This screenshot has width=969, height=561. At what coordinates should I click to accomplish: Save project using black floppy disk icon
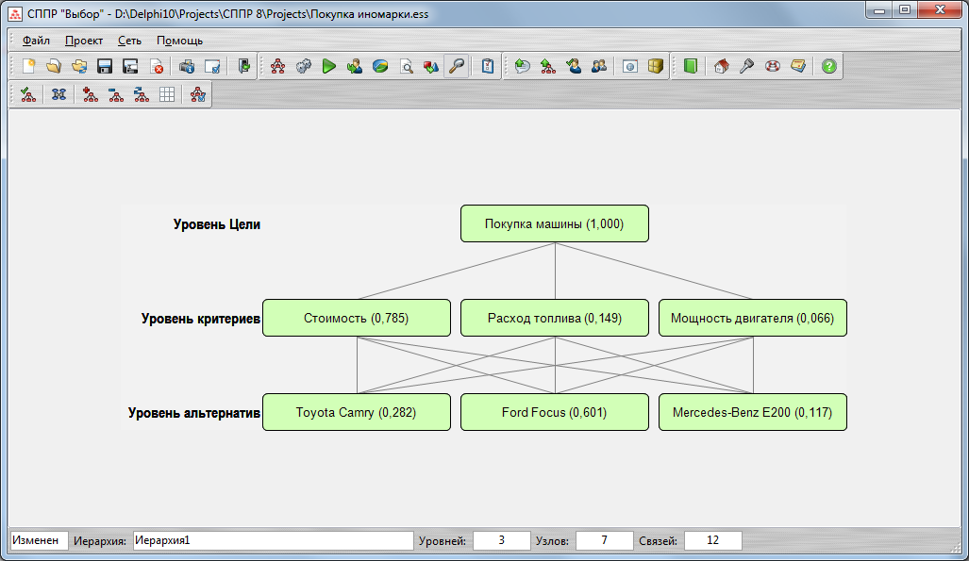[x=105, y=66]
